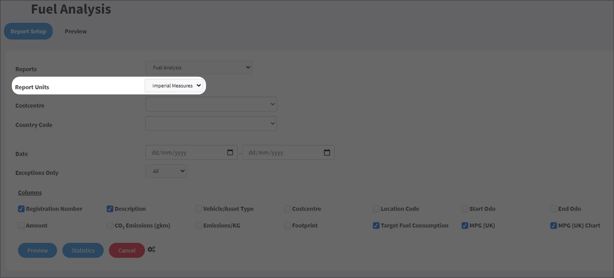Expand the Country Code dropdown
The image size is (614, 278).
coord(211,123)
